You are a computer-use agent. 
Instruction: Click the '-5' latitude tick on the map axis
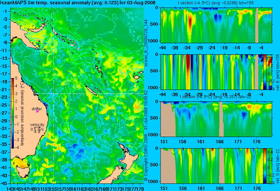tap(6, 27)
